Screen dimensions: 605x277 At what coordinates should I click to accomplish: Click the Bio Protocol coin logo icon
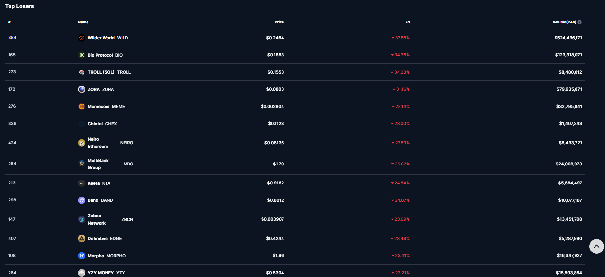click(x=82, y=55)
